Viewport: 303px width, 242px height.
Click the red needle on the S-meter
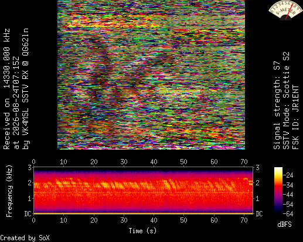(290, 11)
